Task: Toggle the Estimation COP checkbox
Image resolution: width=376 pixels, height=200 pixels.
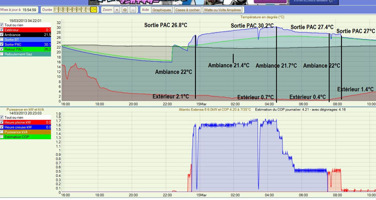Action: [x=3, y=136]
